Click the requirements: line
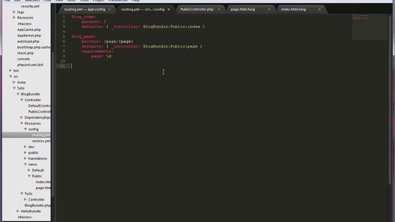This screenshot has height=222, width=395. [x=98, y=51]
